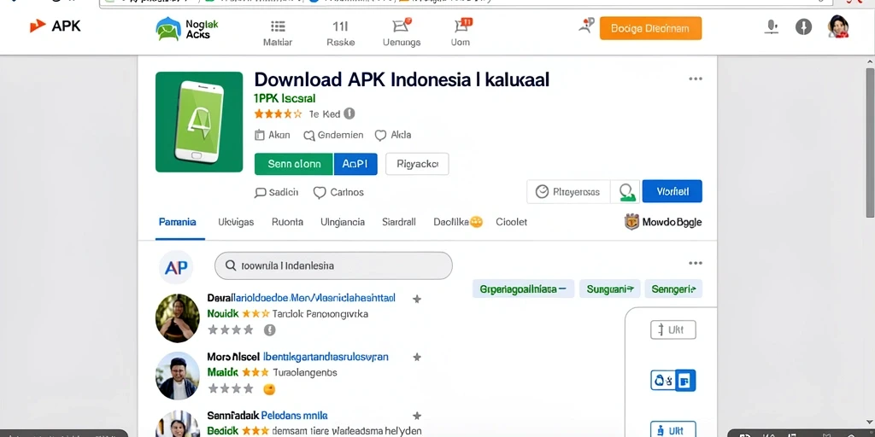Click the orange Bodige Dfiedrnam button
The height and width of the screenshot is (437, 875).
[x=650, y=28]
